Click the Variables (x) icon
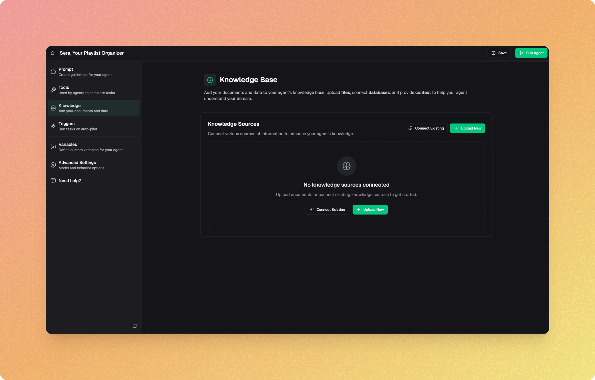 (x=53, y=147)
